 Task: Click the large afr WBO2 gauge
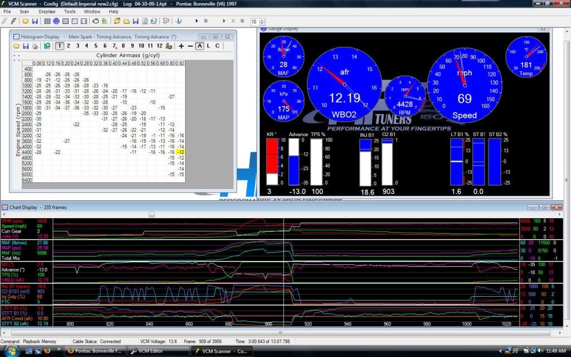pyautogui.click(x=344, y=84)
